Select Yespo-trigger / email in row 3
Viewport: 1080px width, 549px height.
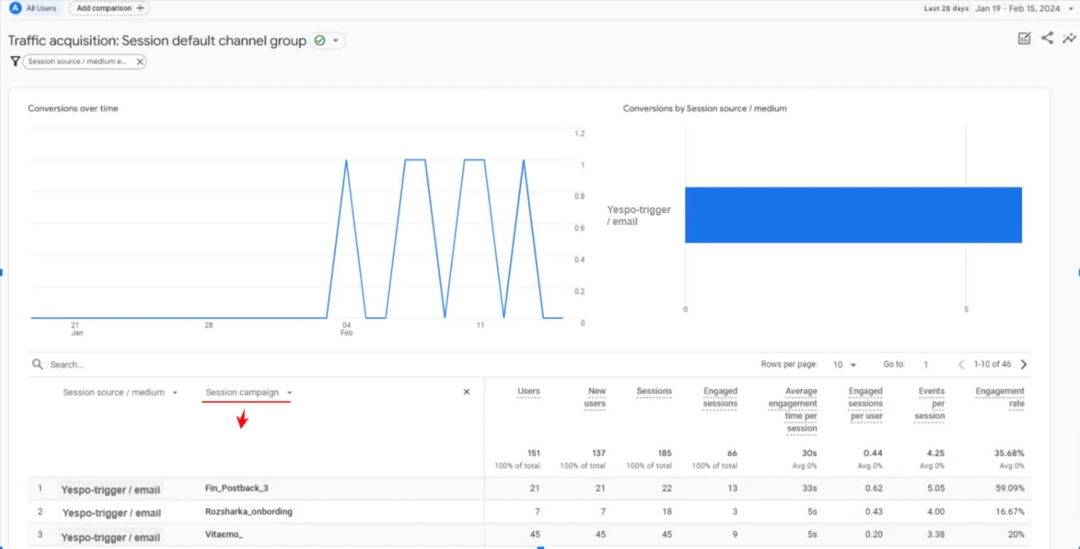(x=111, y=537)
